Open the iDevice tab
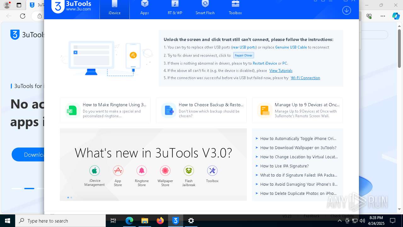This screenshot has width=403, height=227. (115, 9)
